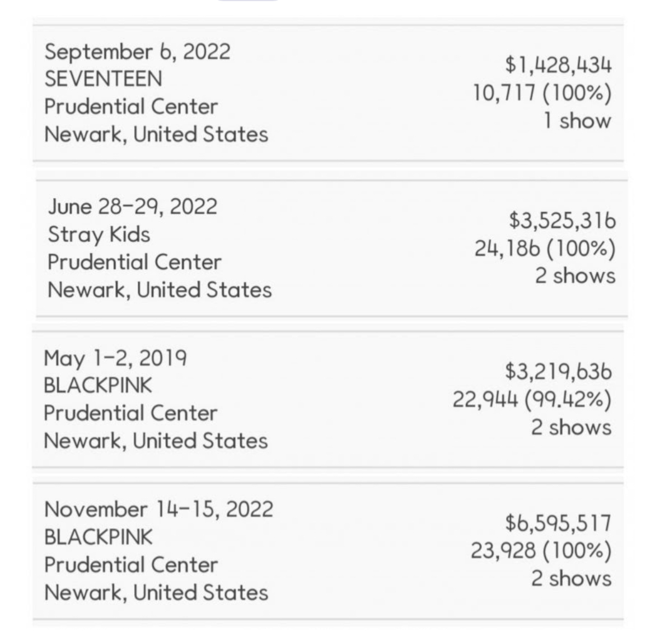Select the 24,186 (100%) attendance figure
655x641 pixels.
pos(545,248)
